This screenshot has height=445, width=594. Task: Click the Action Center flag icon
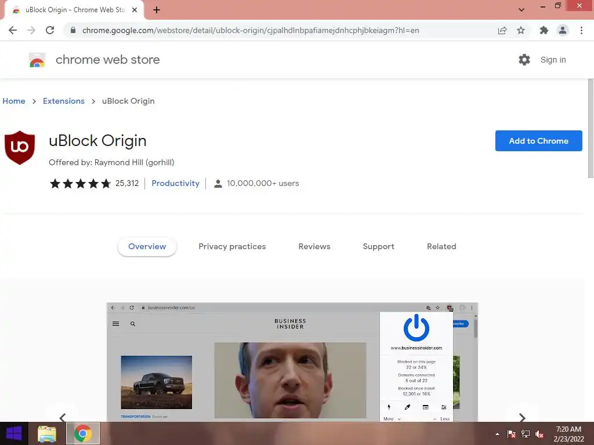511,434
